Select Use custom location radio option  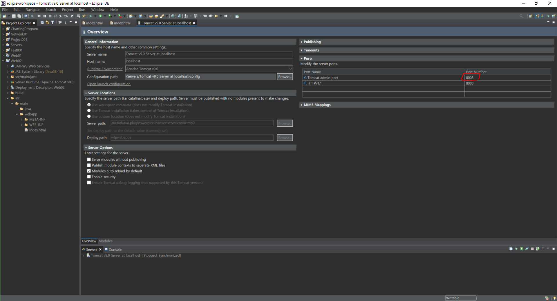point(89,116)
